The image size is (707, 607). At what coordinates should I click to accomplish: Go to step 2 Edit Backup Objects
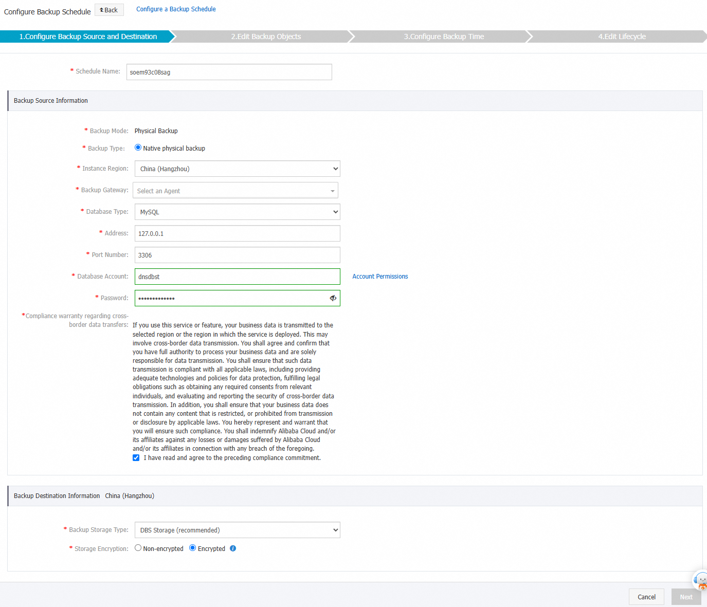(266, 36)
